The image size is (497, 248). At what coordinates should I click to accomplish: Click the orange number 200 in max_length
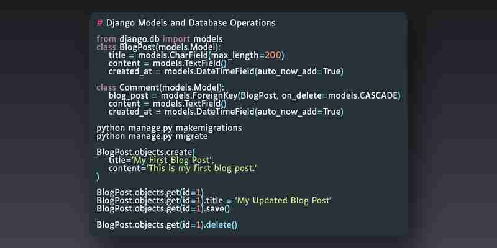(x=273, y=55)
